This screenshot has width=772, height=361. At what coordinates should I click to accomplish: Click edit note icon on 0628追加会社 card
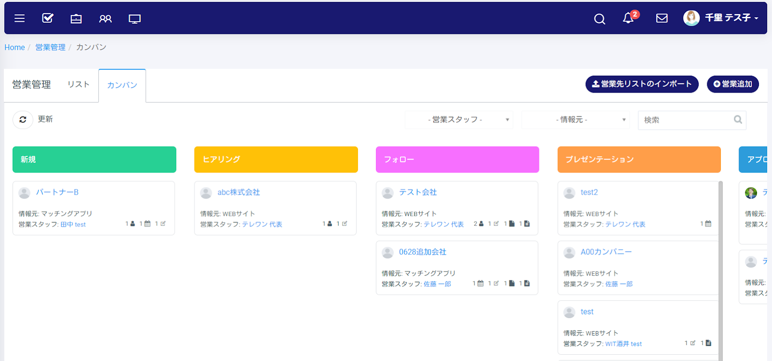click(496, 283)
